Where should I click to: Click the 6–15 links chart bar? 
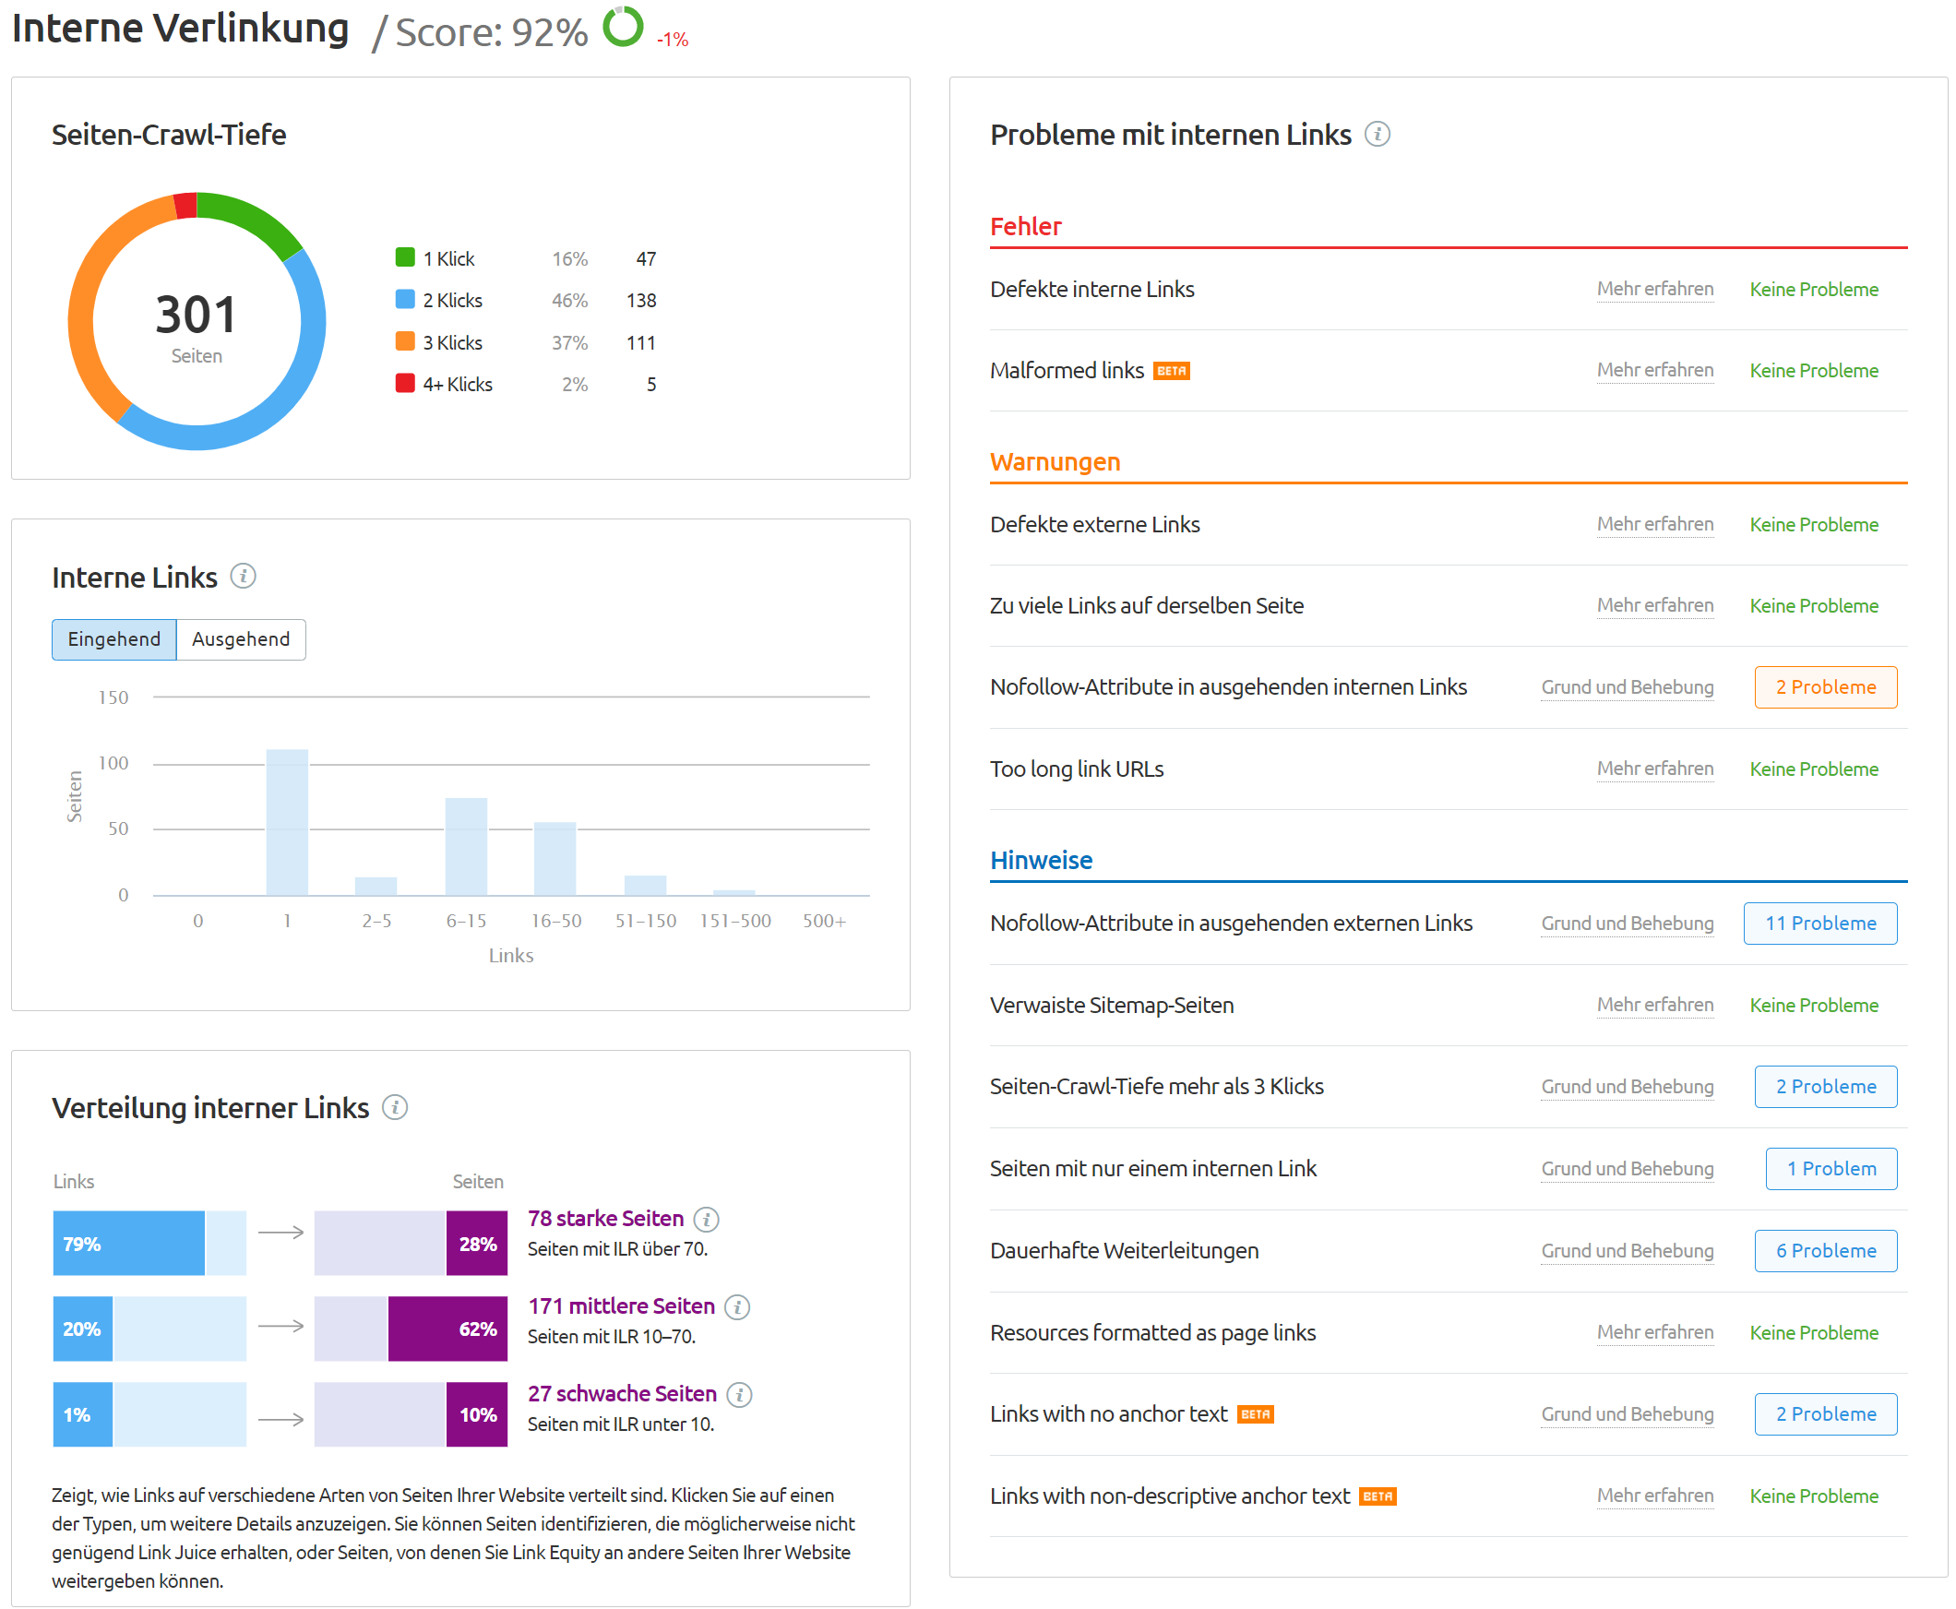(x=466, y=847)
